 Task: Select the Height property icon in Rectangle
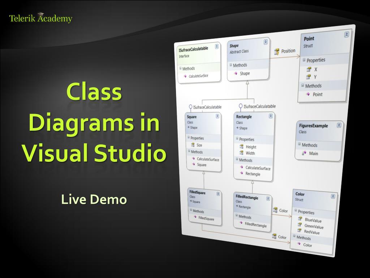click(241, 147)
